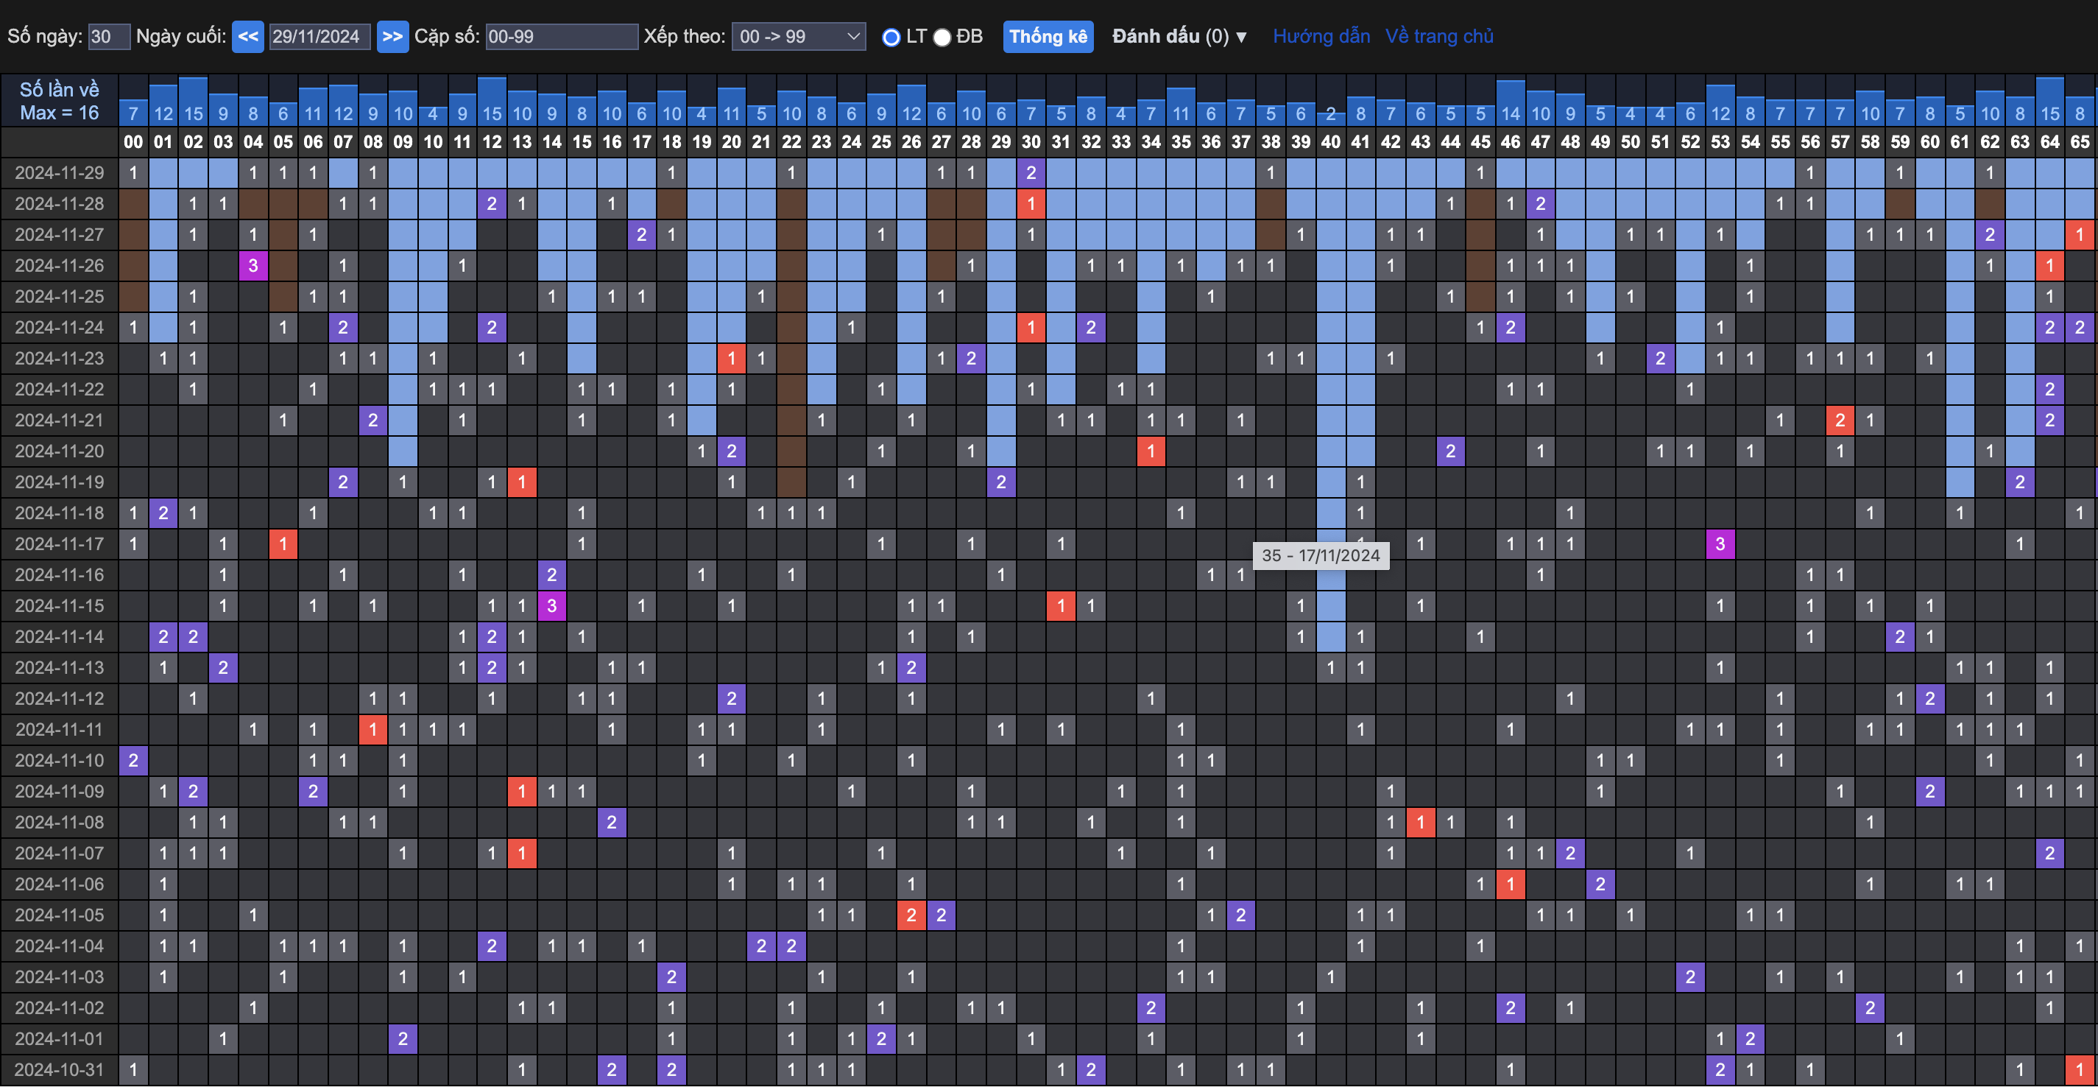Click column header 53
This screenshot has width=2098, height=1087.
(1720, 142)
